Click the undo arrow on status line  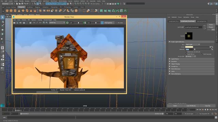[x=25, y=4]
